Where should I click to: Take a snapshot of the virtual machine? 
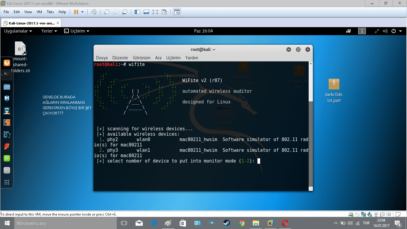click(x=106, y=12)
